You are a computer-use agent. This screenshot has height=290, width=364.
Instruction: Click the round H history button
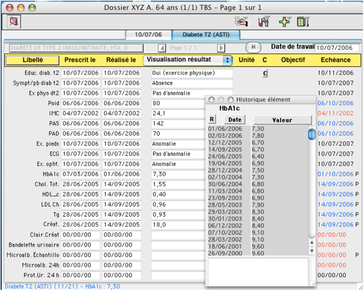[253, 47]
